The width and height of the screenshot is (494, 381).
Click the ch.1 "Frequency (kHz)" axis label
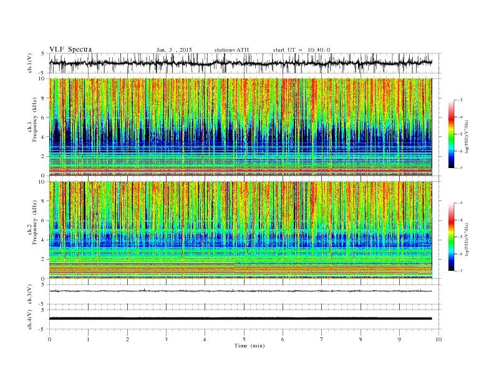tap(34, 120)
